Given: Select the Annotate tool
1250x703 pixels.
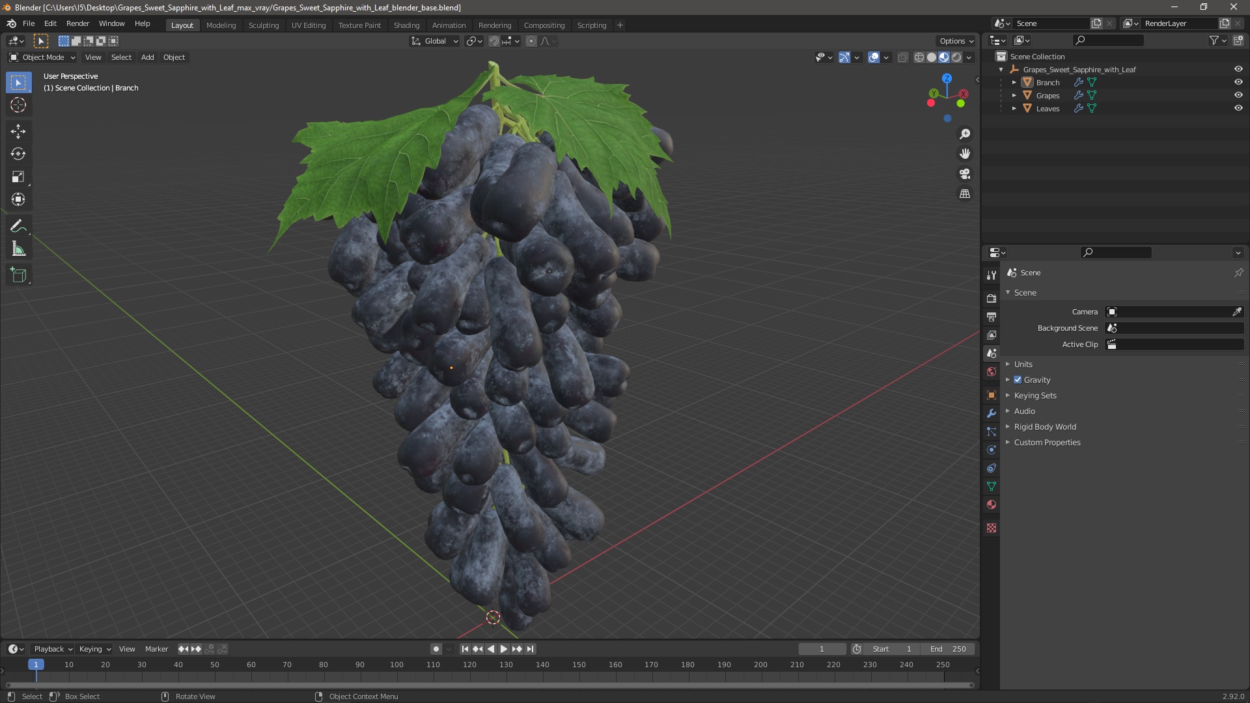Looking at the screenshot, I should [x=18, y=227].
